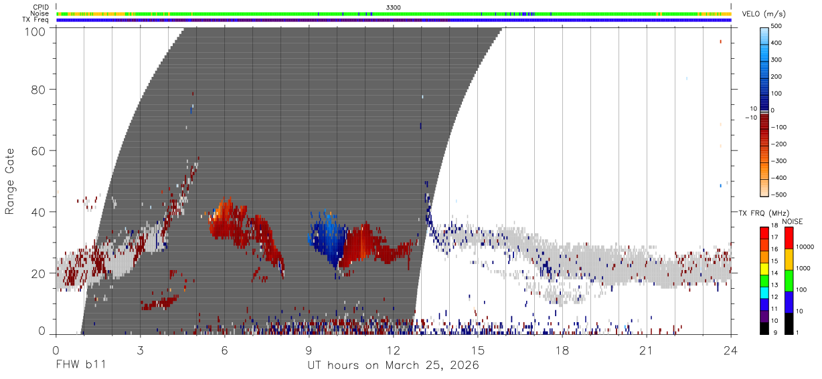Screen dimensions: 822x379
Task: Click the 3 hour tick on time axis
Action: (x=141, y=350)
